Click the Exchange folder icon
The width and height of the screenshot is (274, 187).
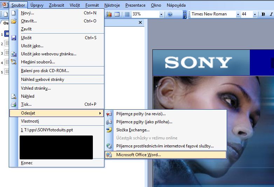109,130
